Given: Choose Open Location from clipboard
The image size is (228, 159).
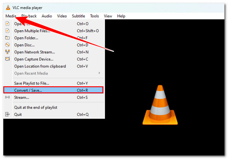Looking at the screenshot, I should pyautogui.click(x=54, y=66).
